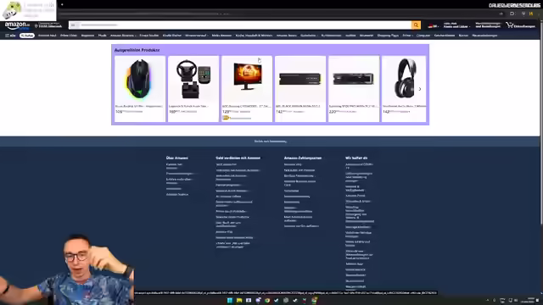Open the AOC Gaming monitor product image
This screenshot has width=543, height=305.
tap(247, 77)
